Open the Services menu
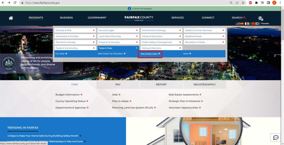The image size is (284, 145). point(177,18)
